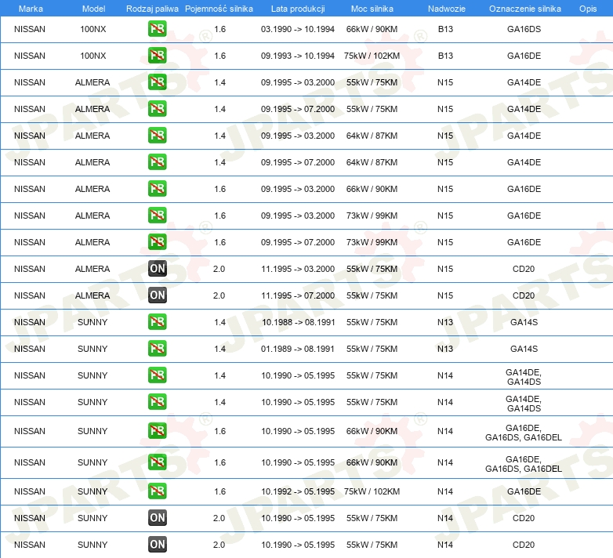This screenshot has height=558, width=613.
Task: Click petrol icon for 100NX GA16DE row
Action: [x=157, y=56]
